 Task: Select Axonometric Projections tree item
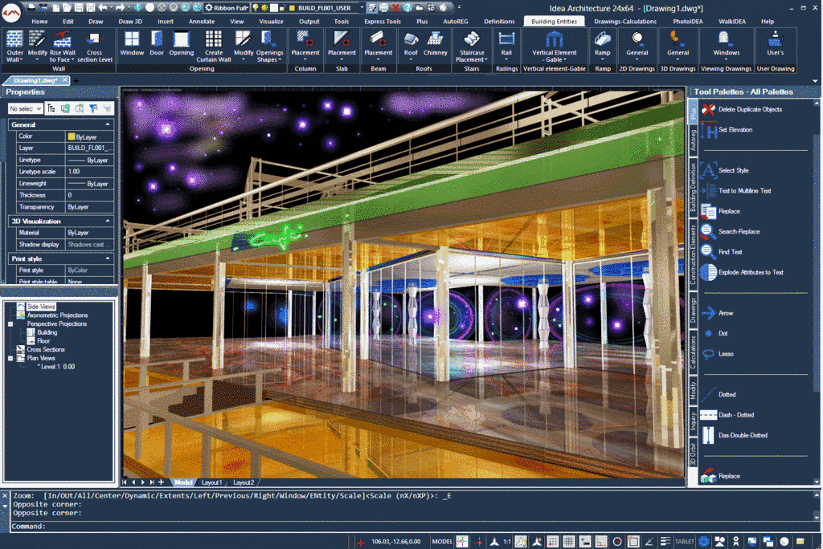pyautogui.click(x=57, y=315)
